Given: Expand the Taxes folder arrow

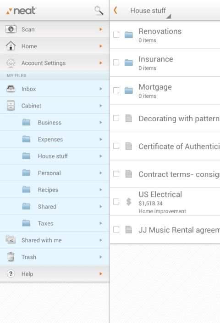Looking at the screenshot, I should [101, 223].
